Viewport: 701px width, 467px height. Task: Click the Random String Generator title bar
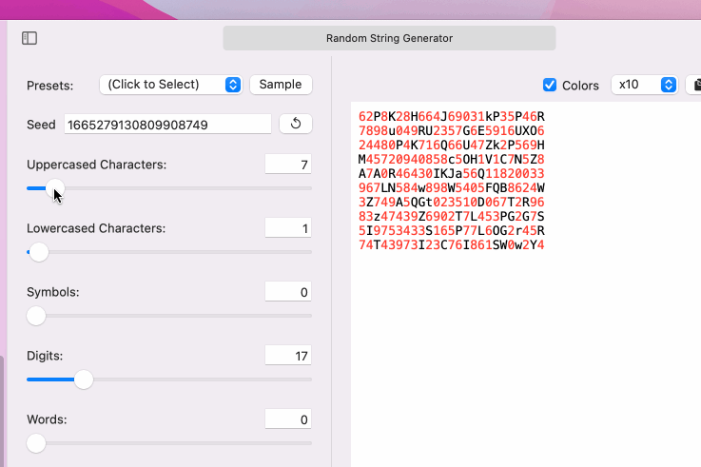pyautogui.click(x=389, y=38)
